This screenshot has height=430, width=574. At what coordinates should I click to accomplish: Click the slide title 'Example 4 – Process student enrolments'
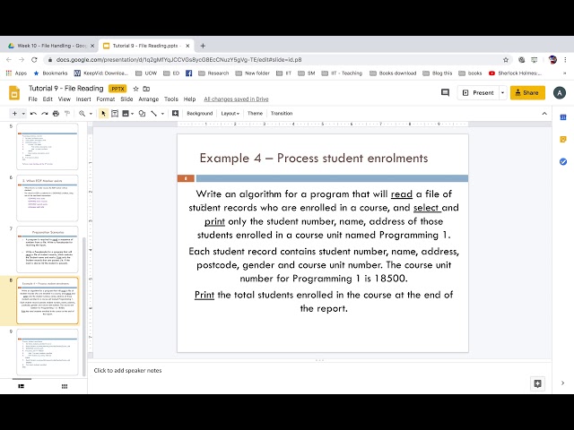pos(314,158)
